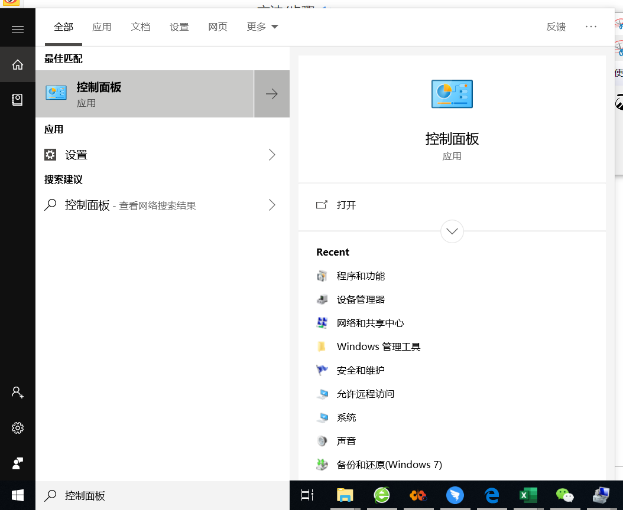Screen dimensions: 623x510
Task: Open the blue bird app on taskbar
Action: [x=455, y=495]
